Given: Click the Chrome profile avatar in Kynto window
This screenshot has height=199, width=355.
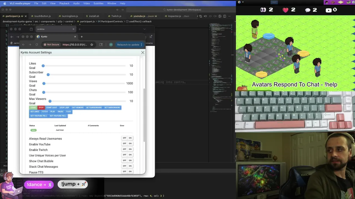Looking at the screenshot, I should [x=111, y=44].
